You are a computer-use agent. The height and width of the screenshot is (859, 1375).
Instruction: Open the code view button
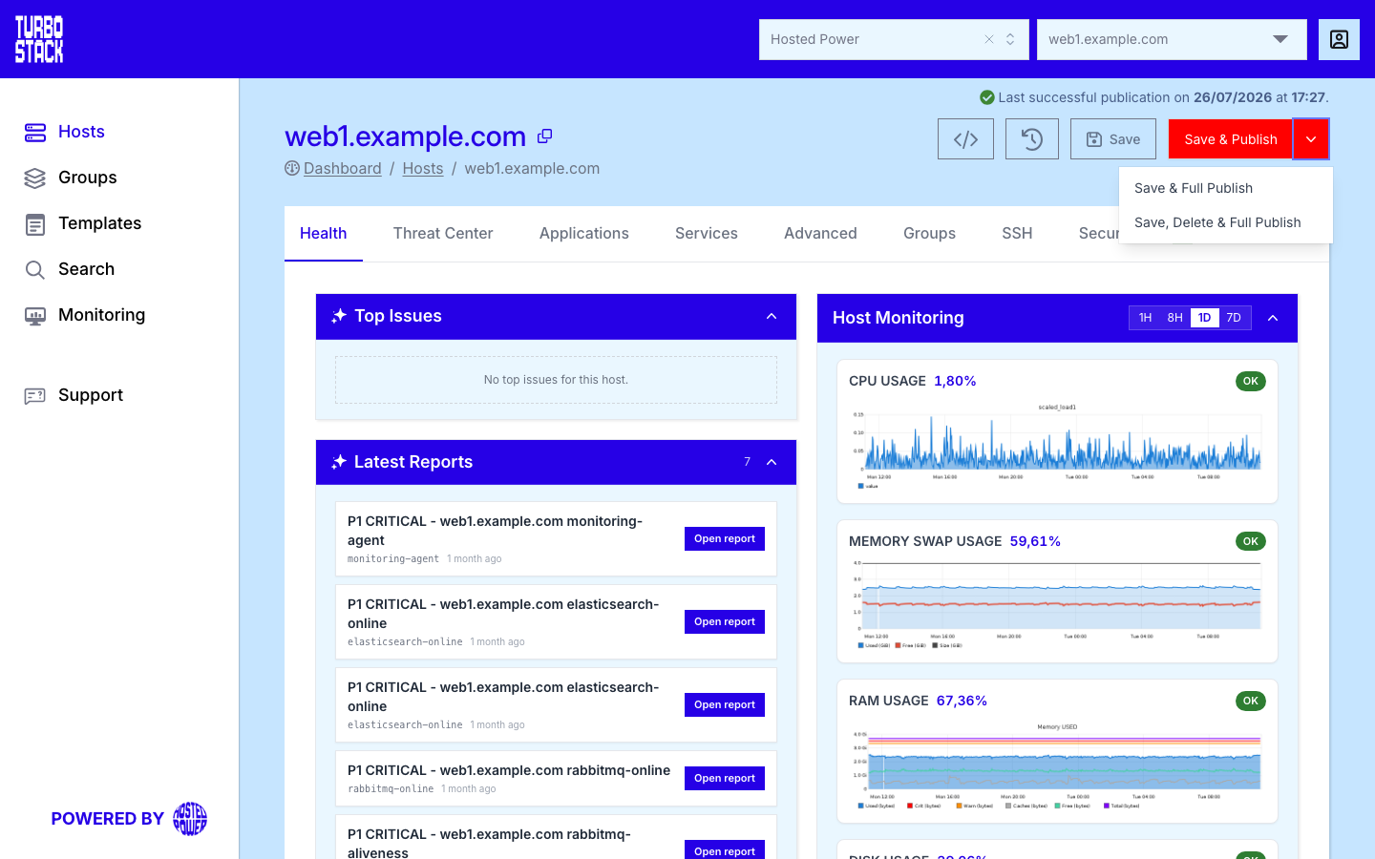pos(965,139)
